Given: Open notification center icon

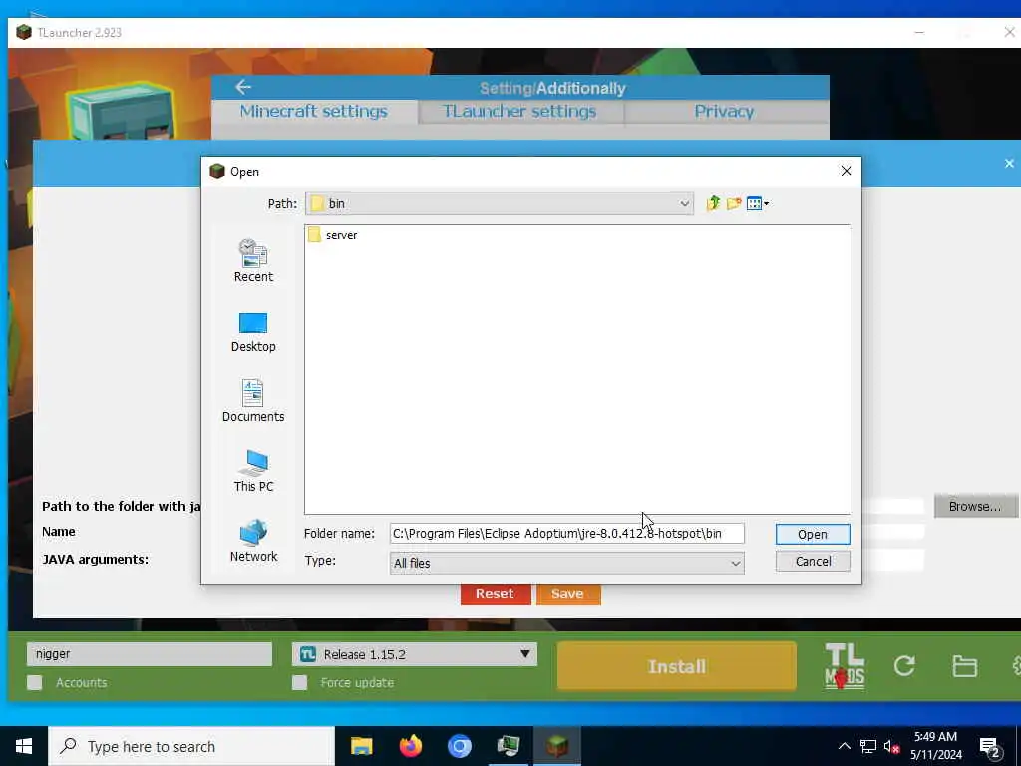Looking at the screenshot, I should (x=990, y=747).
